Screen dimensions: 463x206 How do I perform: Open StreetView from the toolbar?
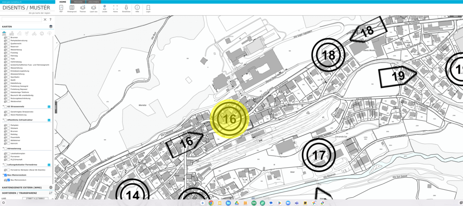click(126, 8)
